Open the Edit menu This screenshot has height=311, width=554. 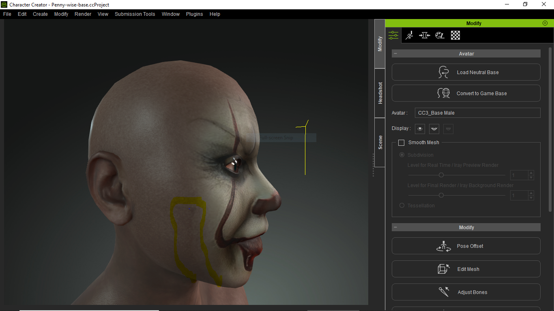22,14
